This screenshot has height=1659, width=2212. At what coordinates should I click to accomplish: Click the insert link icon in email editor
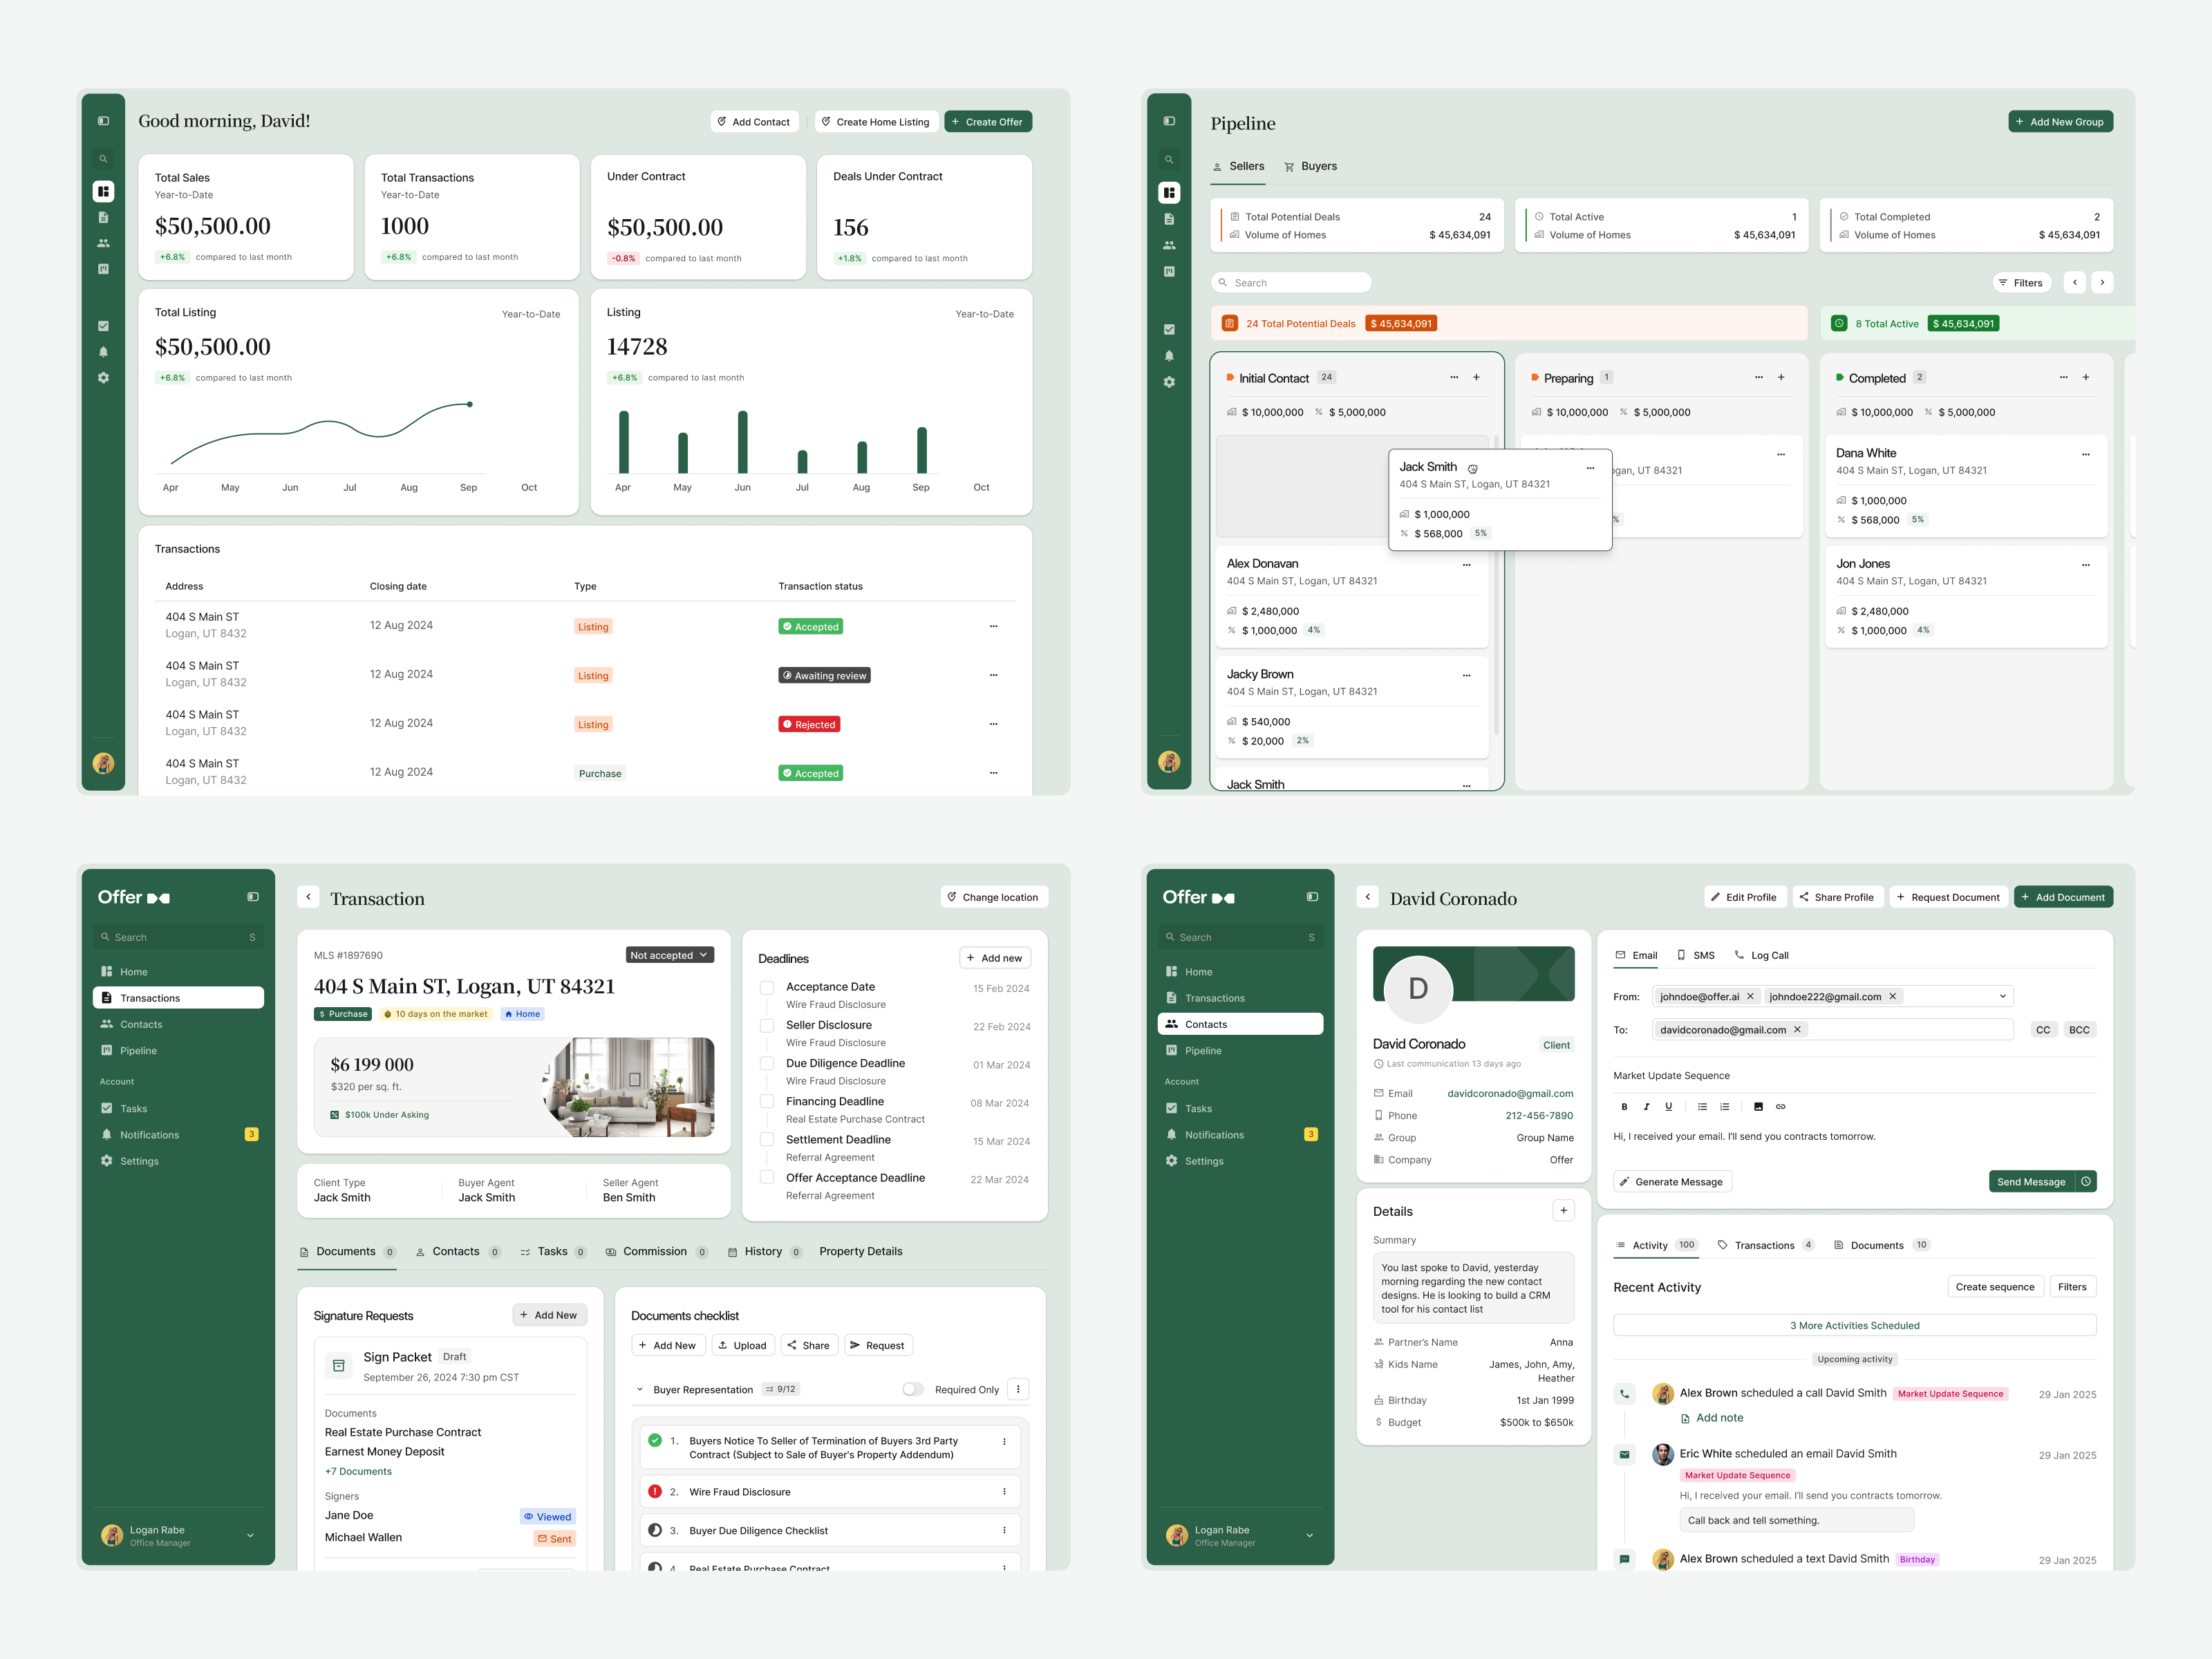pyautogui.click(x=1780, y=1107)
